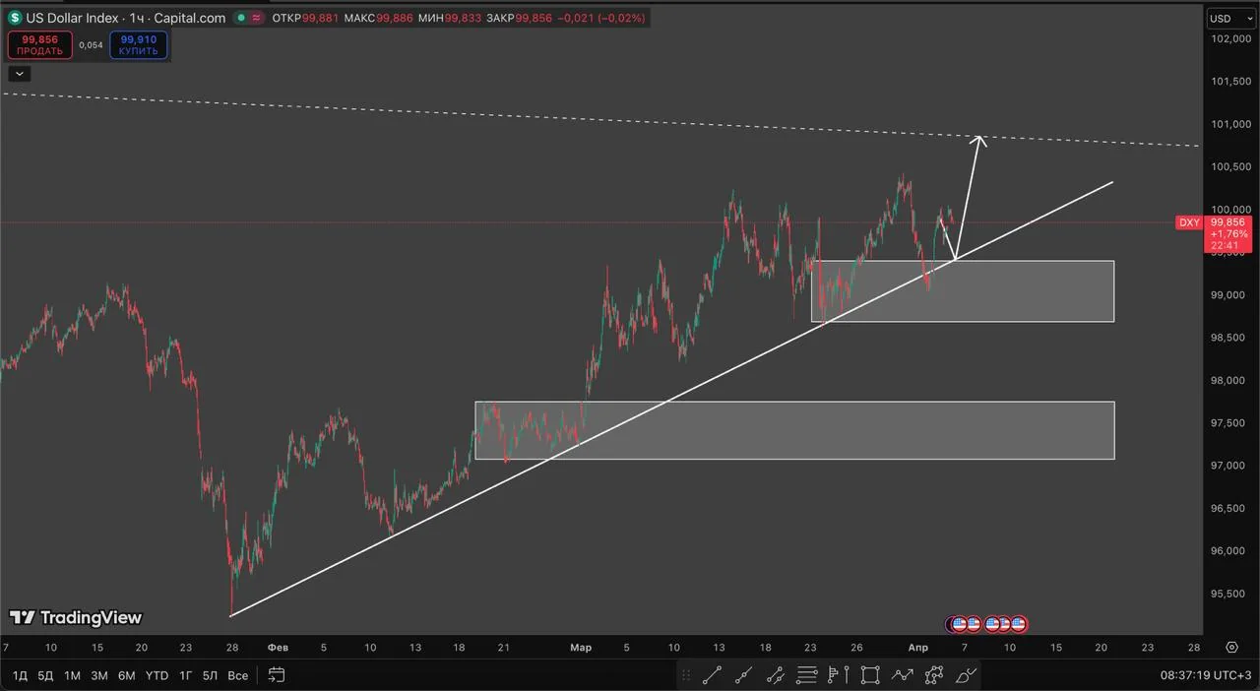Click the red DXY price label
This screenshot has height=691, width=1260.
point(1189,222)
